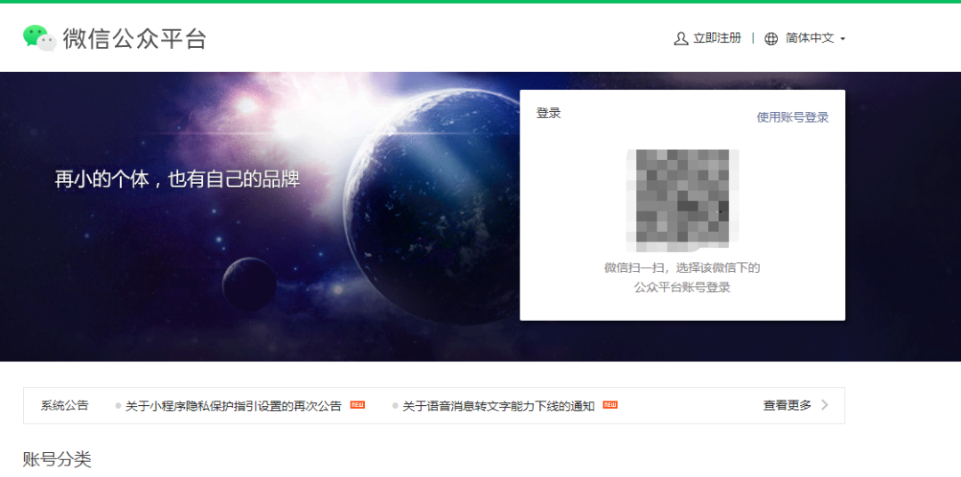Open the 关于语音消息转文字能力下线的通知 announcement
This screenshot has width=961, height=477.
[498, 406]
